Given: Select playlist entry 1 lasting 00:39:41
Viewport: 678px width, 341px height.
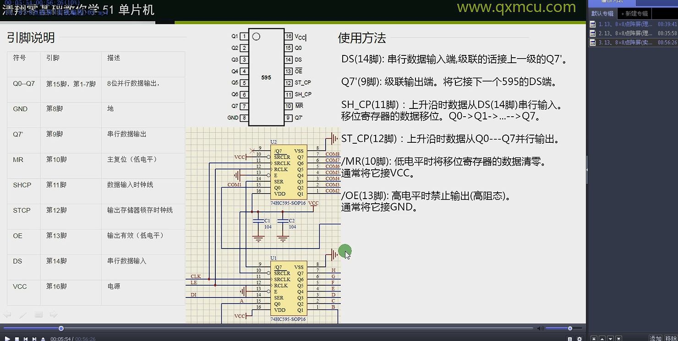Looking at the screenshot, I should (633, 24).
